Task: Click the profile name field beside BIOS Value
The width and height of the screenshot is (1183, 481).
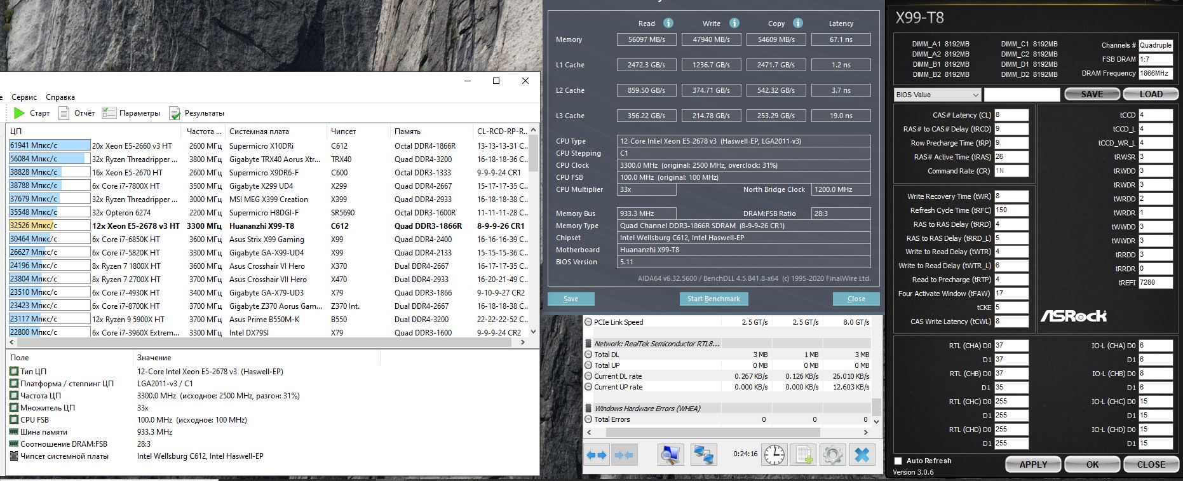Action: (1022, 95)
